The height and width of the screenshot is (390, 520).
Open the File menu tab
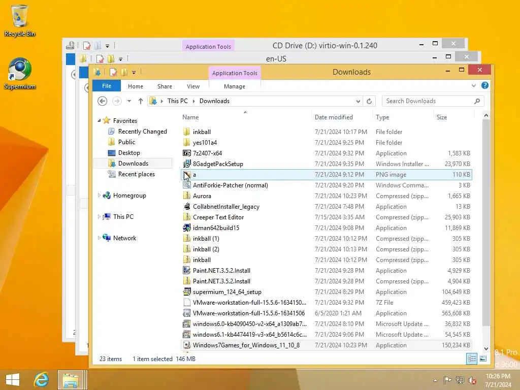tap(107, 85)
